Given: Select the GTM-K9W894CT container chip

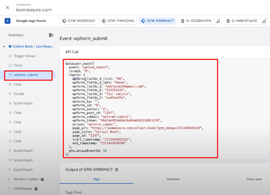Looking at the screenshot, I should (157, 21).
